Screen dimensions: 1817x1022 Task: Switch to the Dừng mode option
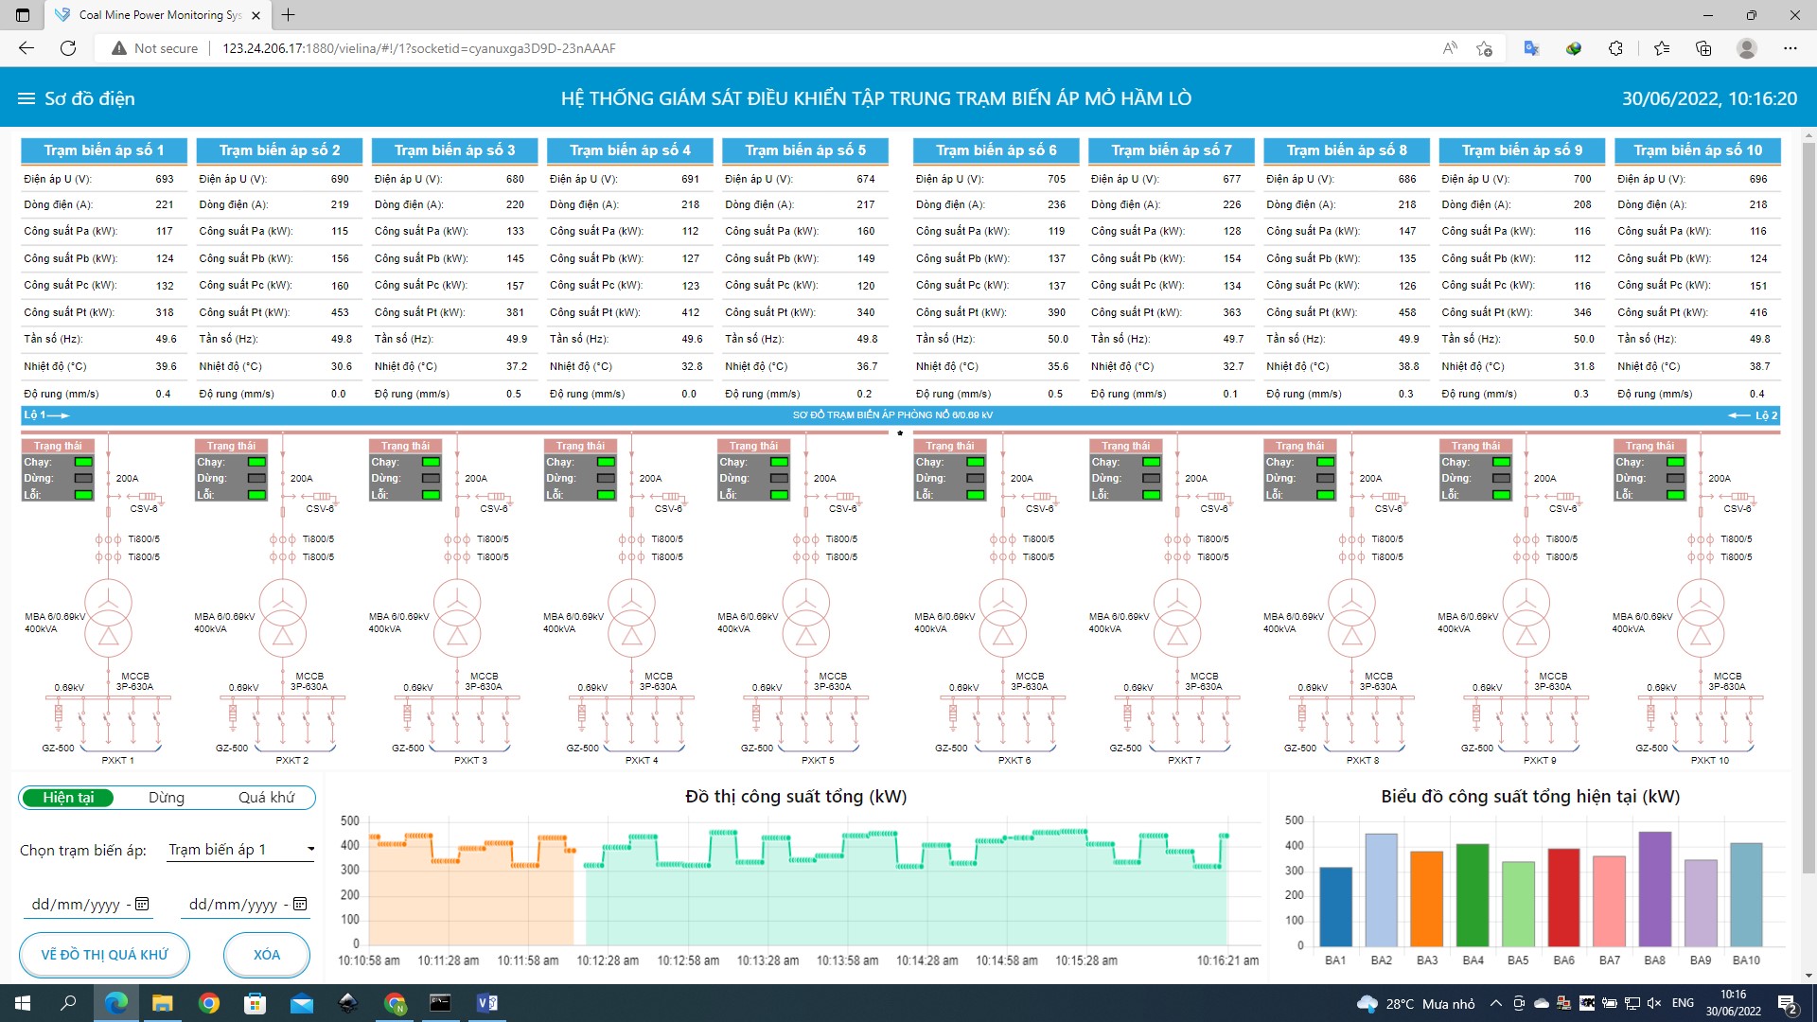click(167, 798)
